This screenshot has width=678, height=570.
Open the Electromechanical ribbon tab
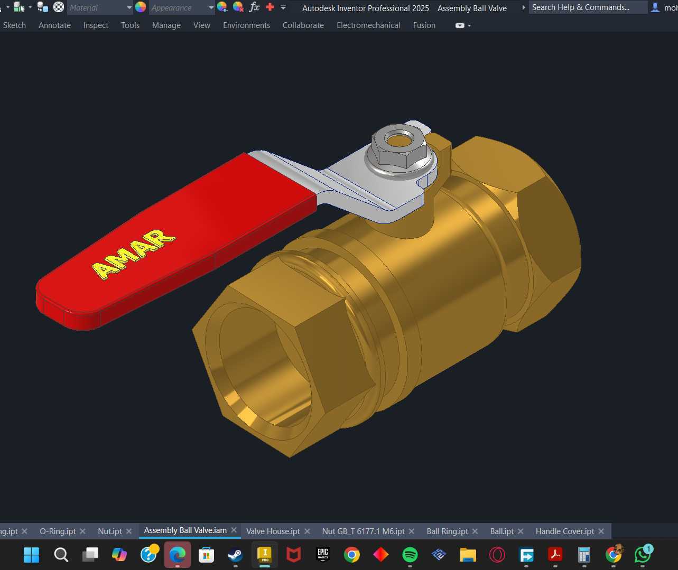368,25
